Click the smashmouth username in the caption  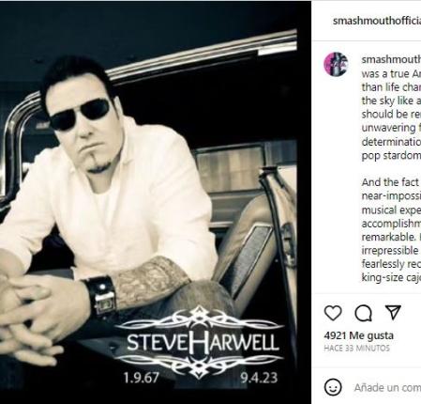[391, 59]
